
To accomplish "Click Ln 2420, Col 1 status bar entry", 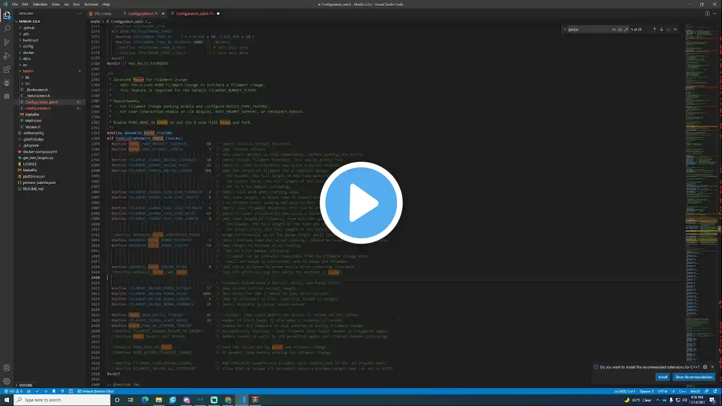I will [x=625, y=391].
